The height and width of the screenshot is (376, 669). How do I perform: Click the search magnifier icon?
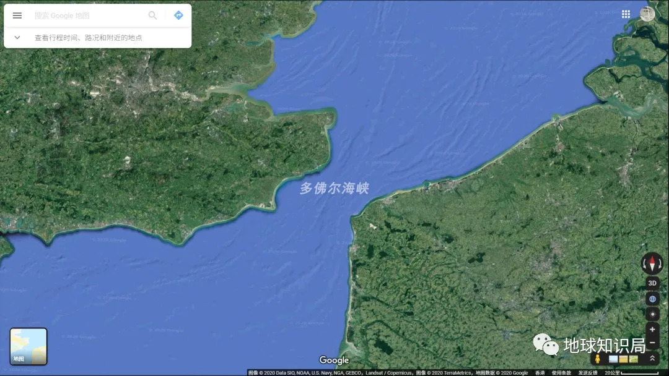pos(152,15)
